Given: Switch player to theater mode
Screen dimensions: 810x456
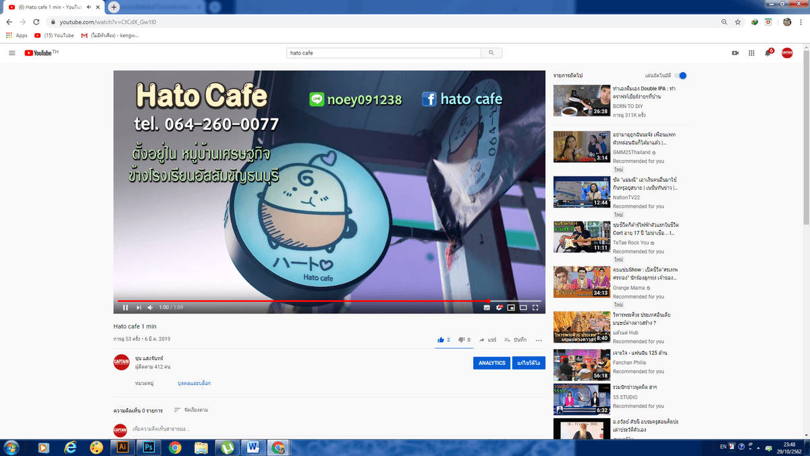Looking at the screenshot, I should point(523,307).
